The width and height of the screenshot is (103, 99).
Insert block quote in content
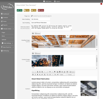(x=58, y=75)
